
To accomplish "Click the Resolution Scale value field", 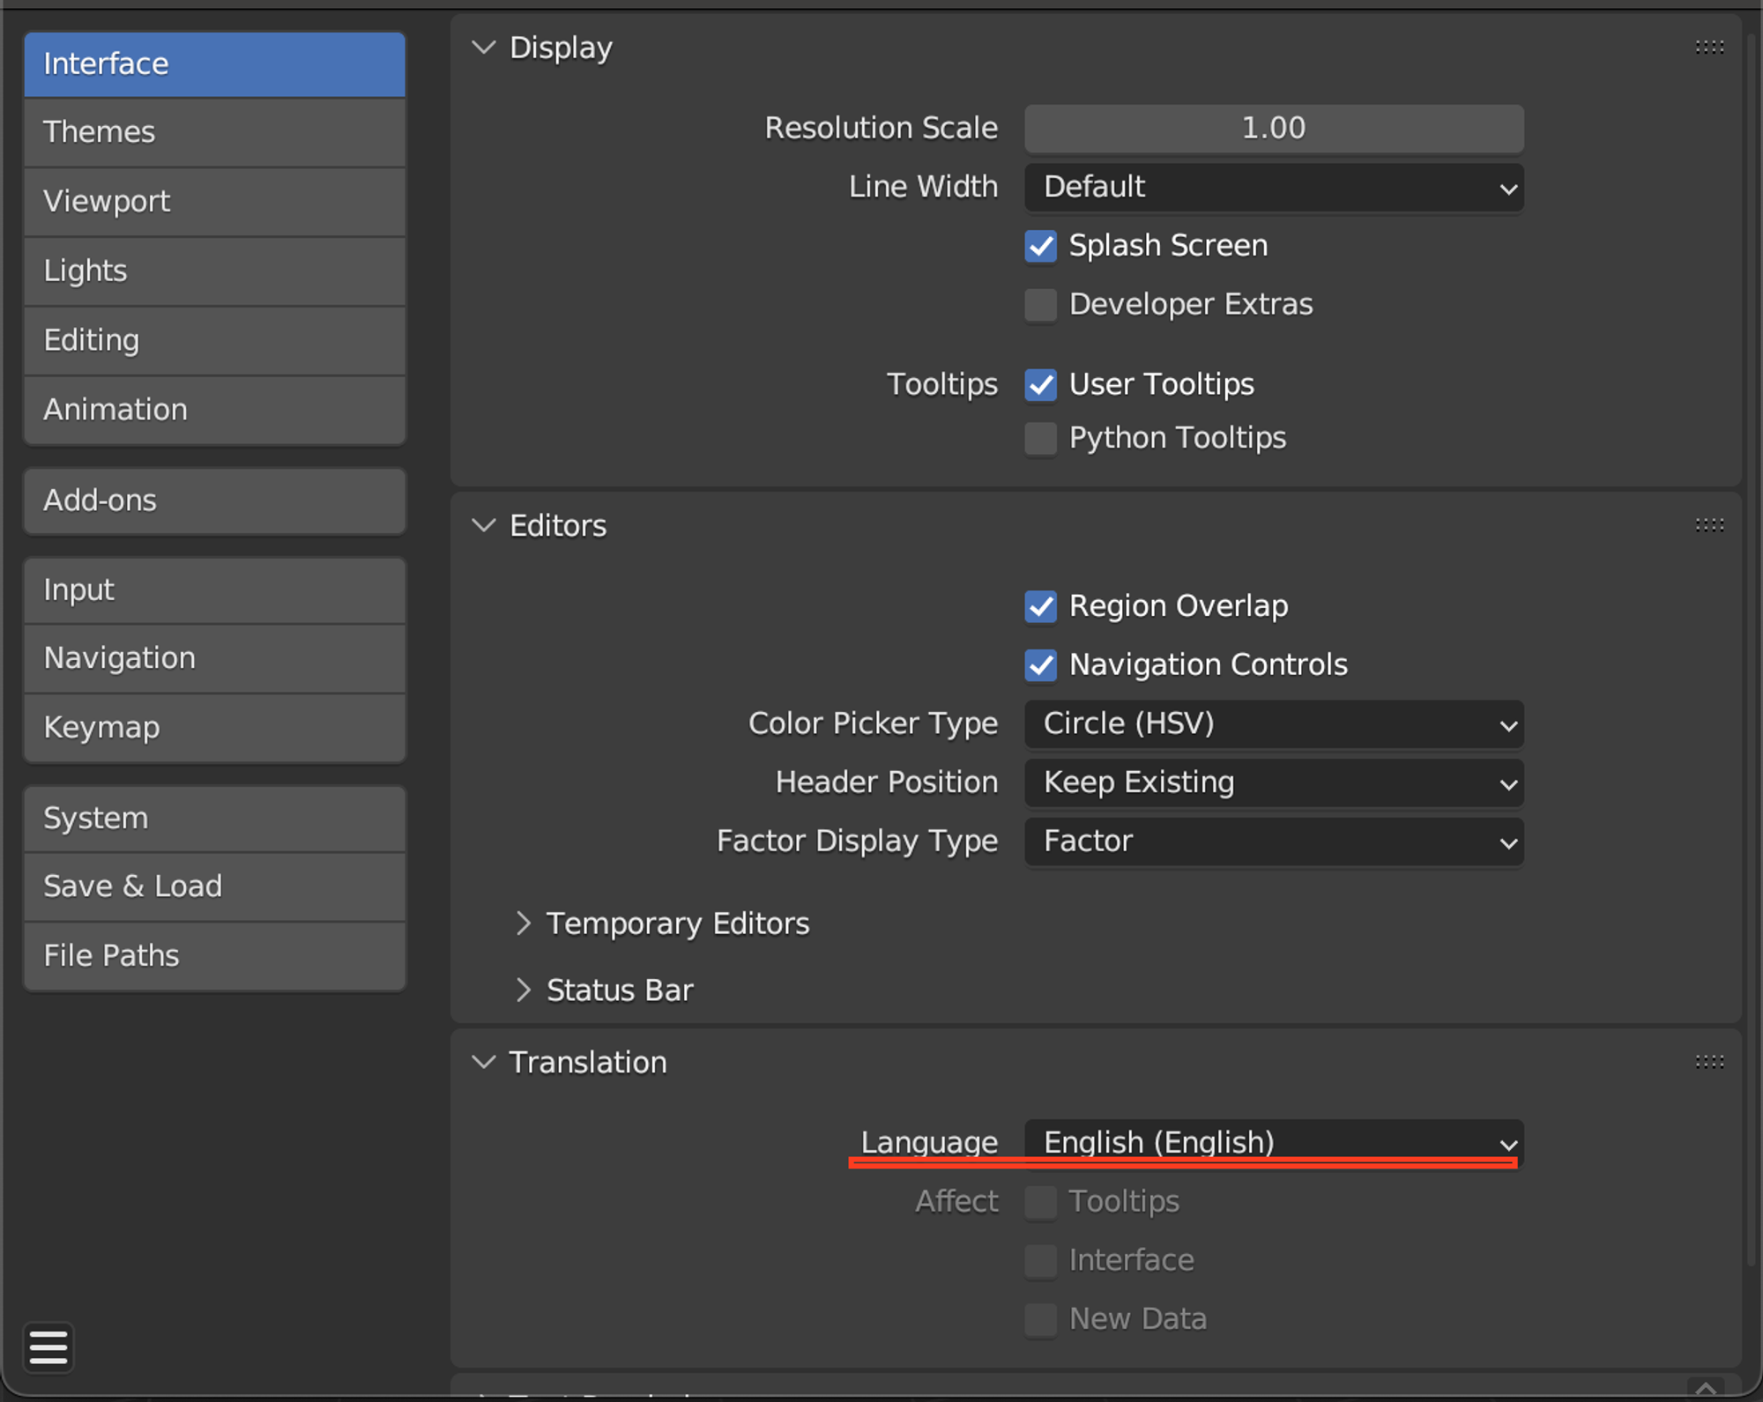I will pyautogui.click(x=1274, y=129).
